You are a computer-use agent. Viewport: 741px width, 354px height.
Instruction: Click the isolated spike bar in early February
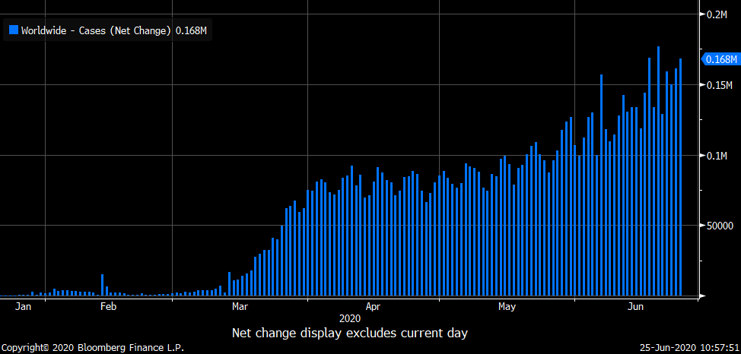(x=103, y=286)
